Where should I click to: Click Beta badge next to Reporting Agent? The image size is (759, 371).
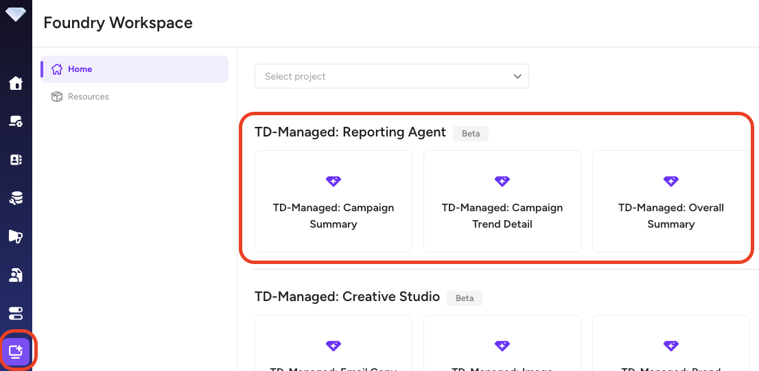471,134
